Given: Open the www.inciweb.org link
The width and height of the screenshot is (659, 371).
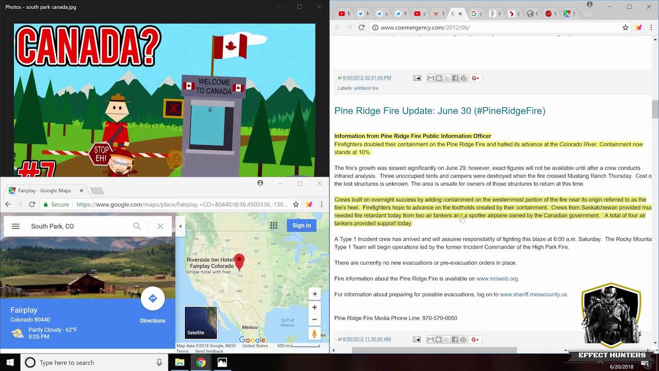Looking at the screenshot, I should pos(497,279).
